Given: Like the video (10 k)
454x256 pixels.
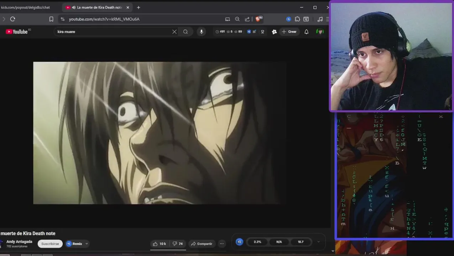Looking at the screenshot, I should pyautogui.click(x=159, y=244).
